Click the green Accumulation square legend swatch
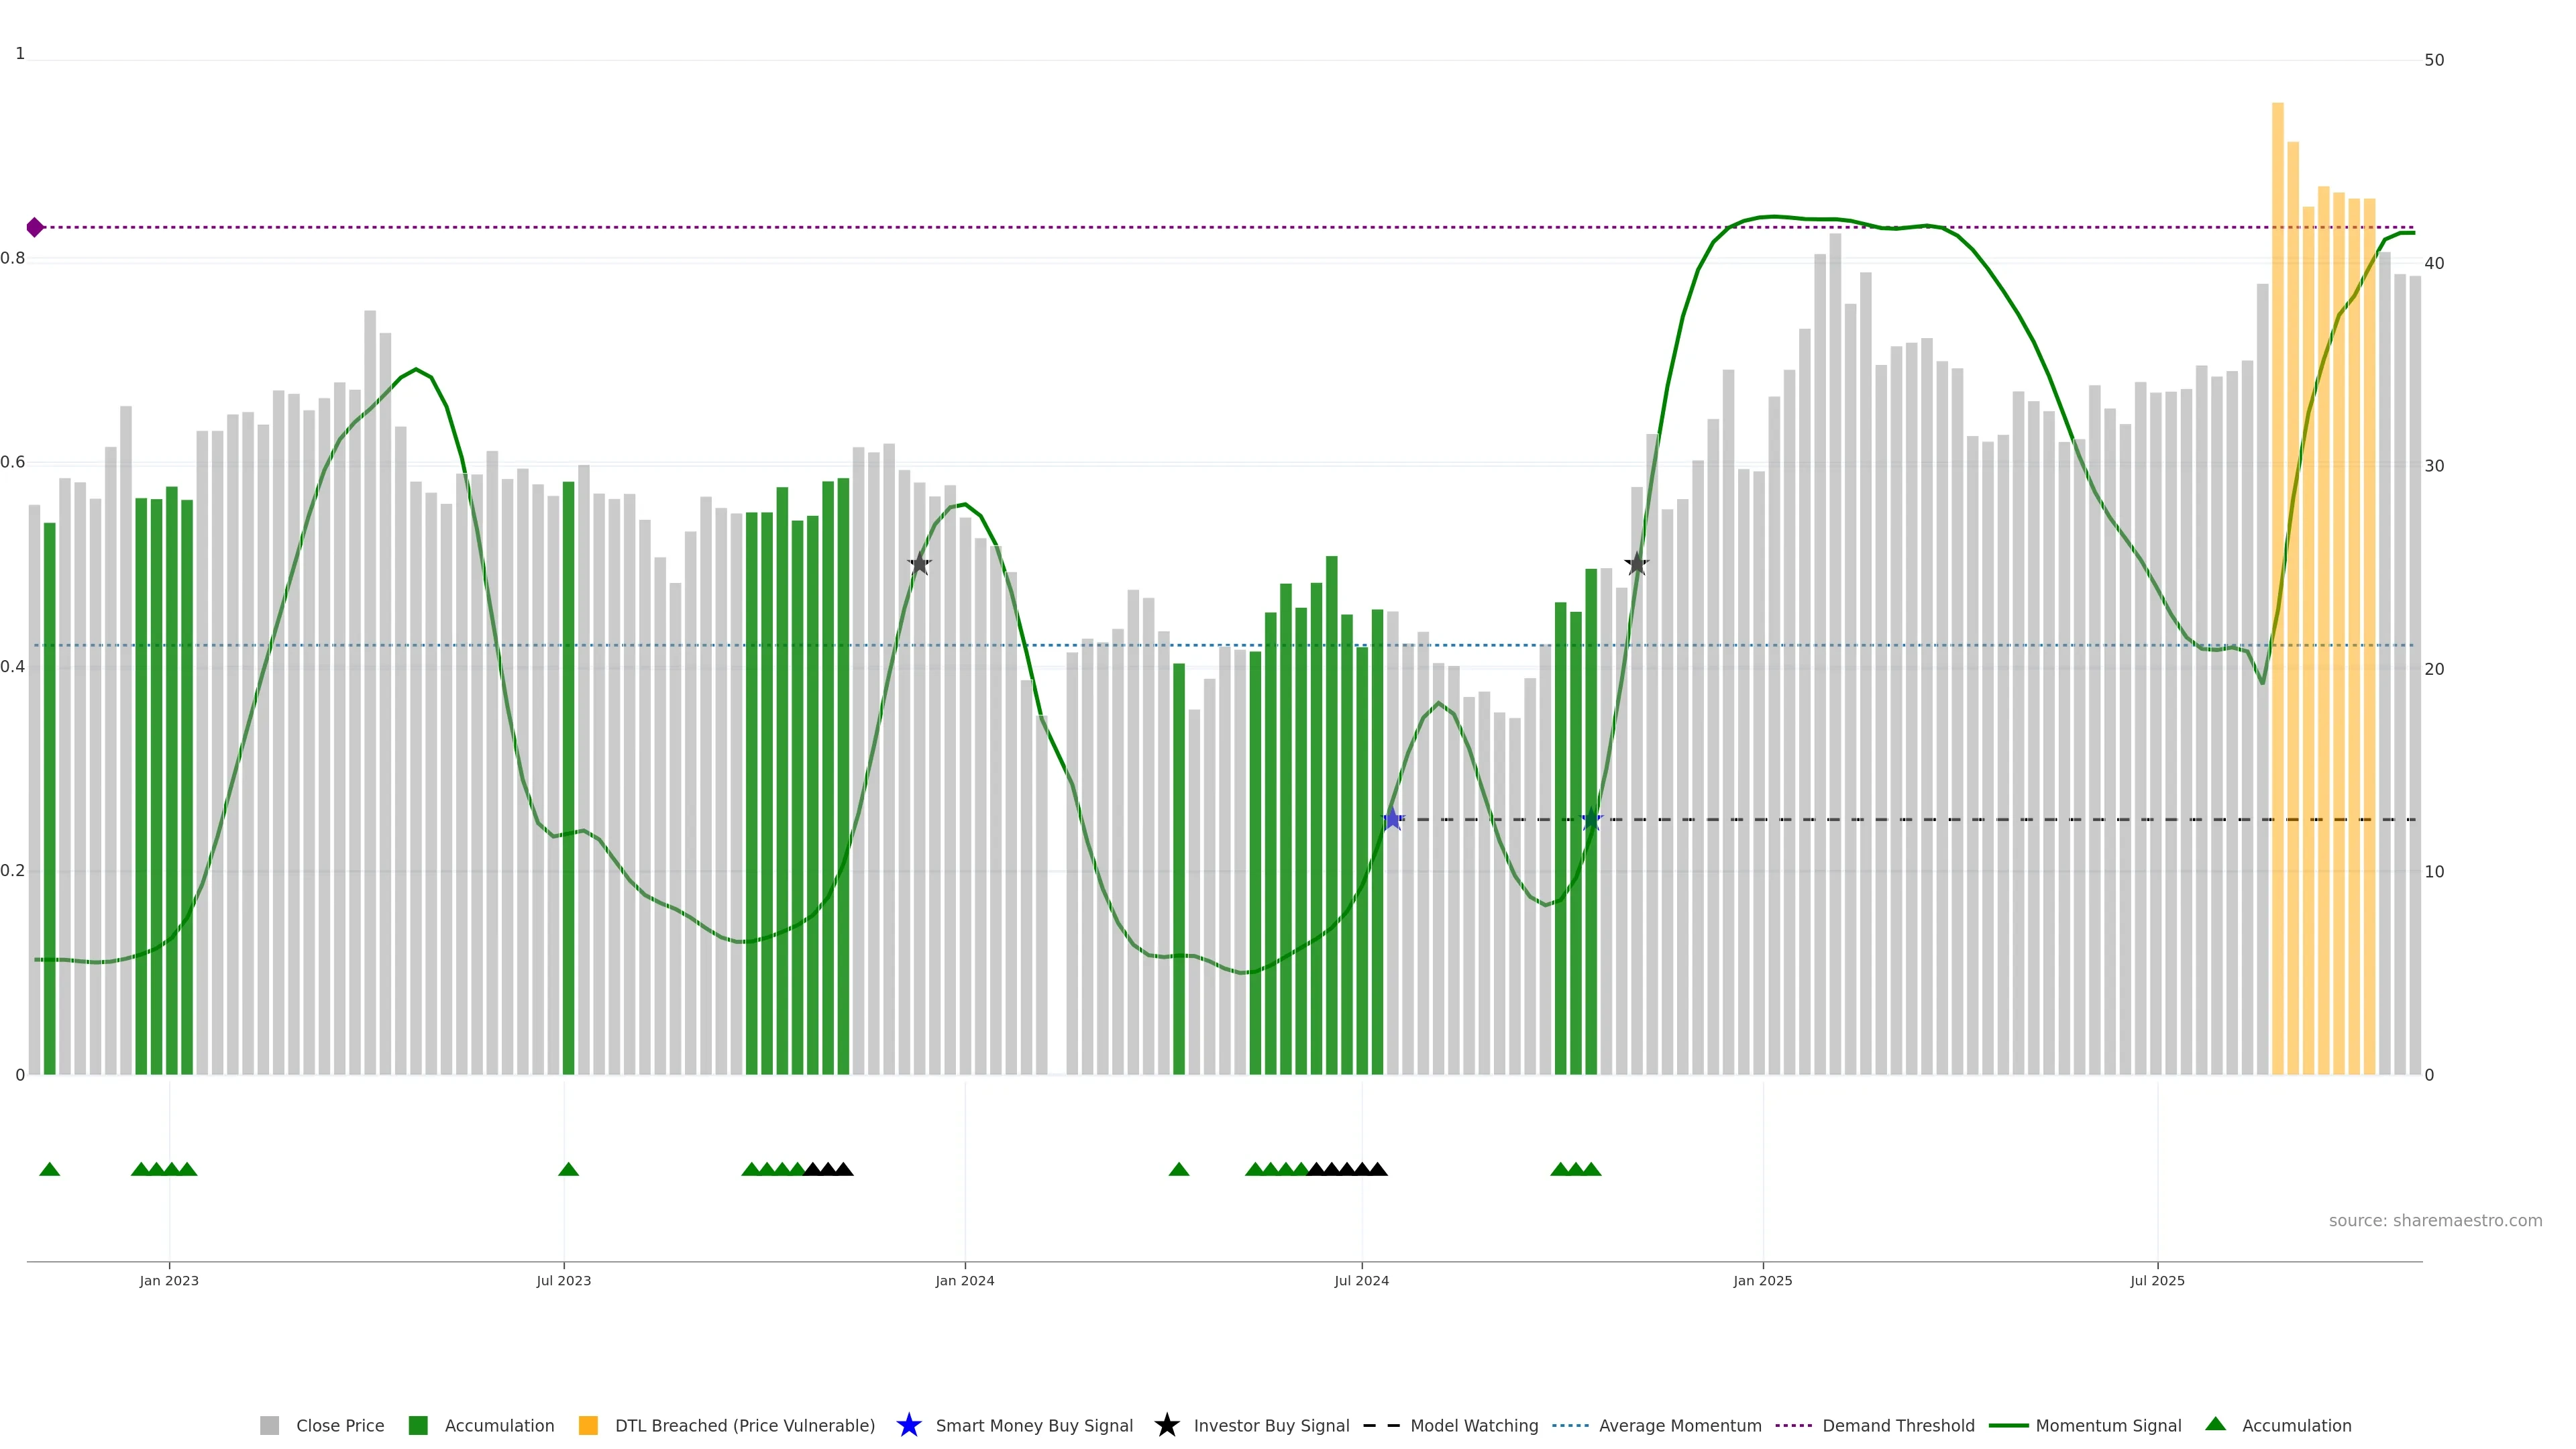The width and height of the screenshot is (2576, 1449). tap(418, 1425)
